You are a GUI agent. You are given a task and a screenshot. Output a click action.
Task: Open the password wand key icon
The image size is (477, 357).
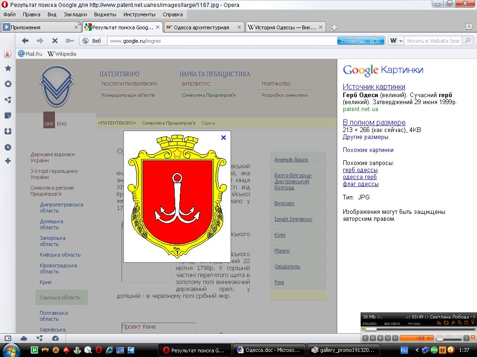point(70,41)
